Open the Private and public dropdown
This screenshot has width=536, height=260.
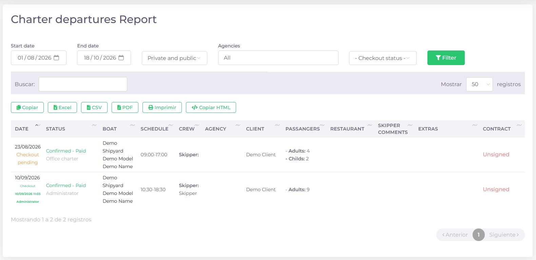(174, 58)
